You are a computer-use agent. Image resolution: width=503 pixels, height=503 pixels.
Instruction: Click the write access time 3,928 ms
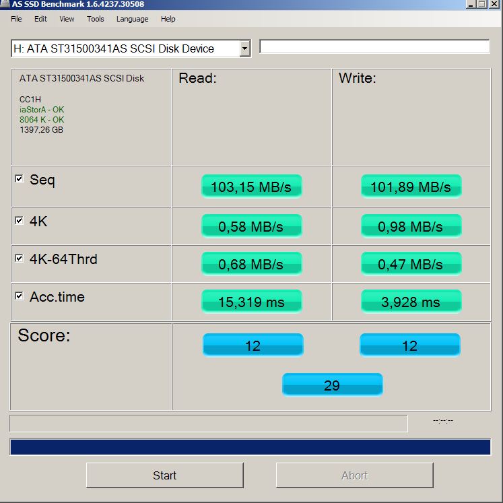pos(411,302)
